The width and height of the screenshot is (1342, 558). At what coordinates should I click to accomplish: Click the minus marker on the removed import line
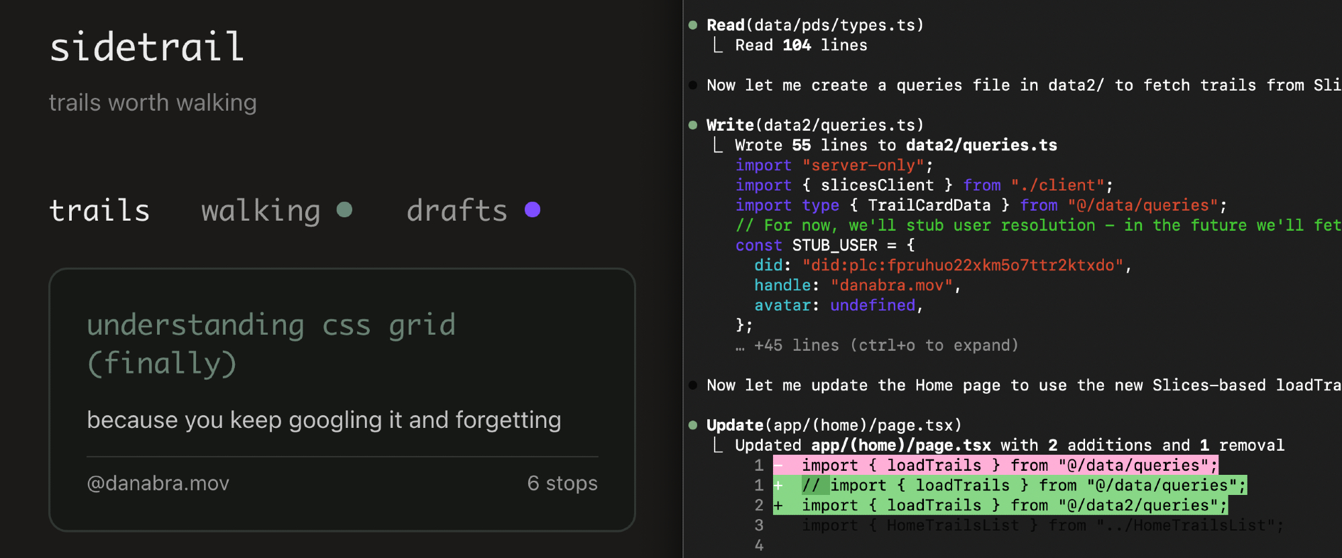[x=779, y=465]
